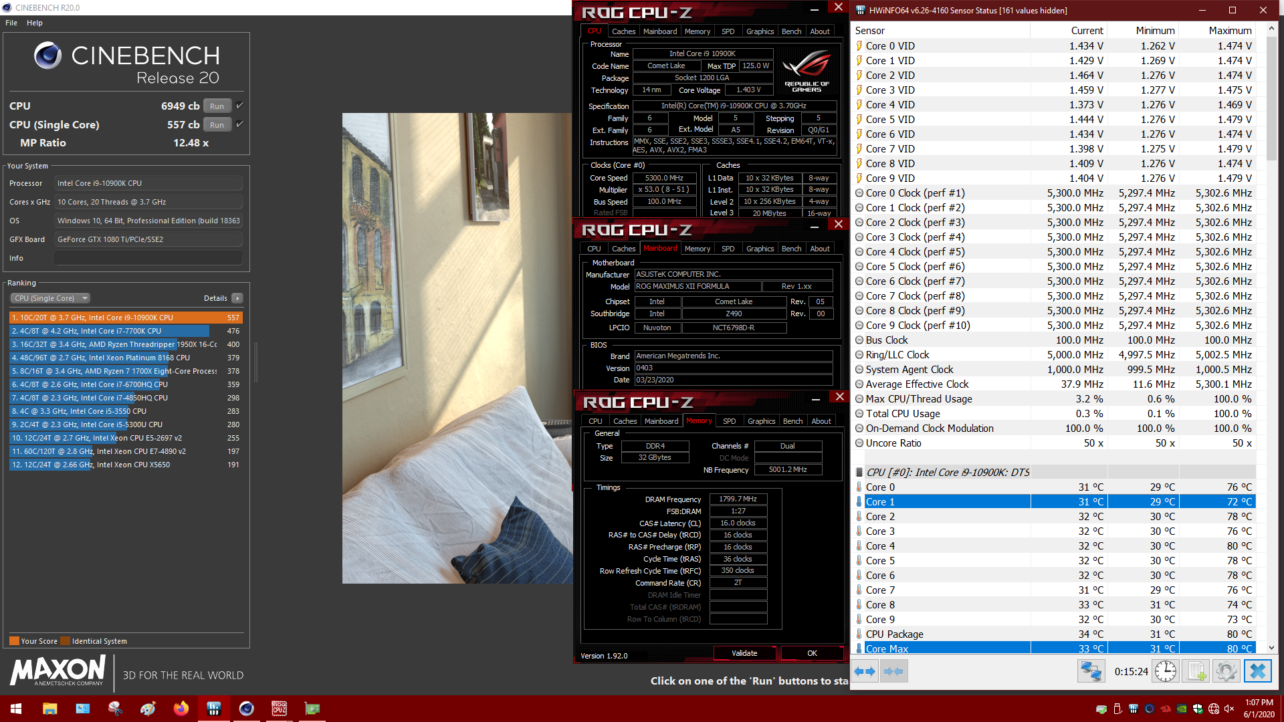This screenshot has height=722, width=1284.
Task: Switch to ROG CPU-Z taskbar icon
Action: point(279,709)
